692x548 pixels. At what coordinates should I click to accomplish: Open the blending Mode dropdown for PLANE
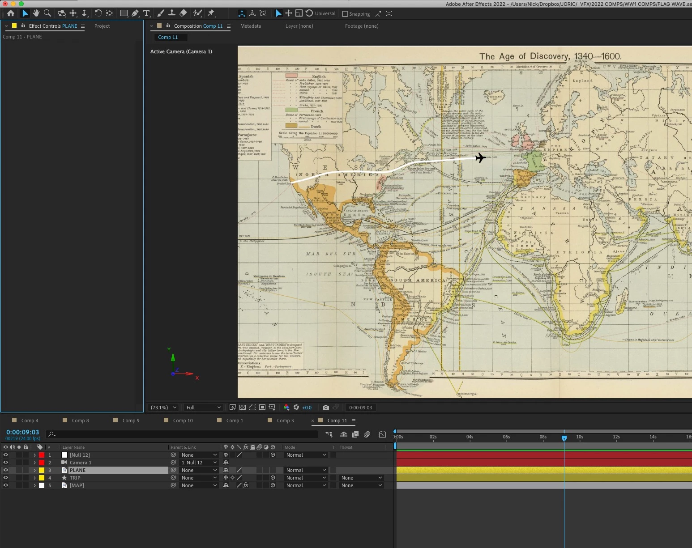click(306, 470)
